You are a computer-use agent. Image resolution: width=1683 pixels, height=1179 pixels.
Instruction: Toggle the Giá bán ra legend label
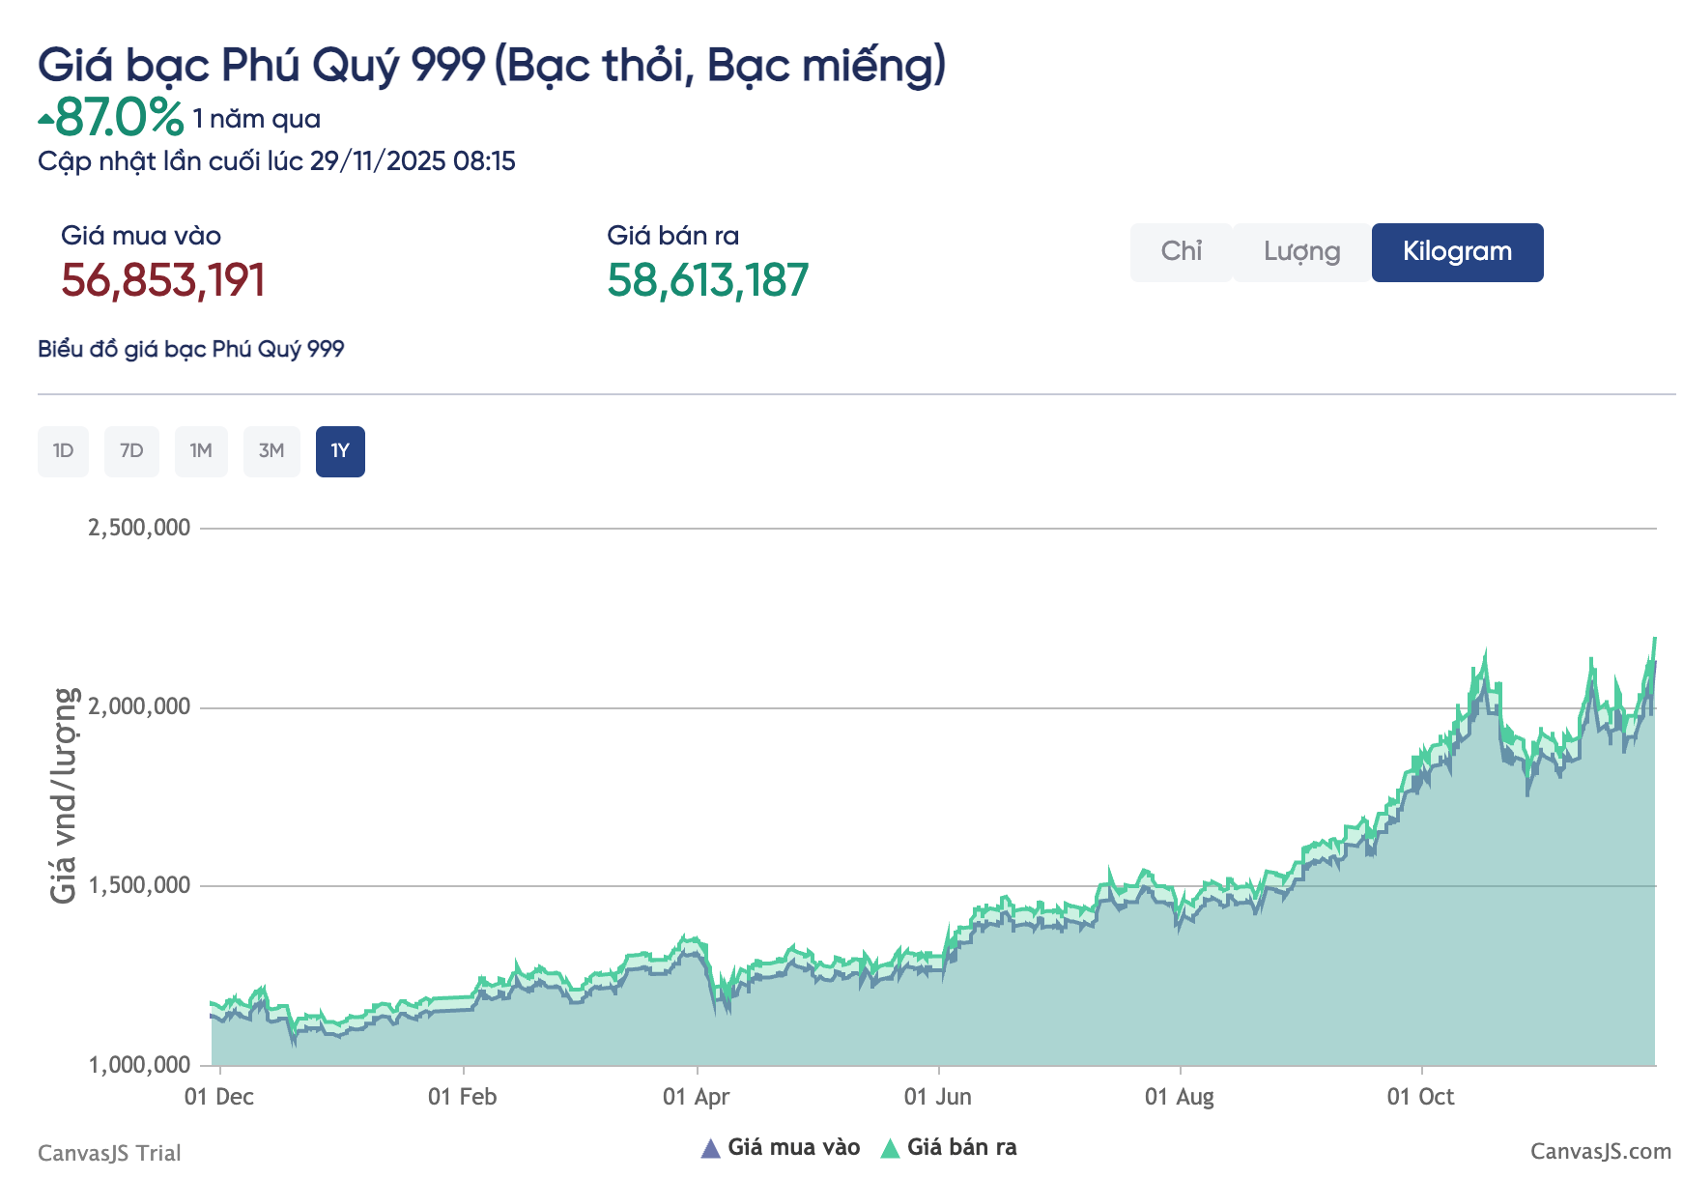pyautogui.click(x=961, y=1147)
